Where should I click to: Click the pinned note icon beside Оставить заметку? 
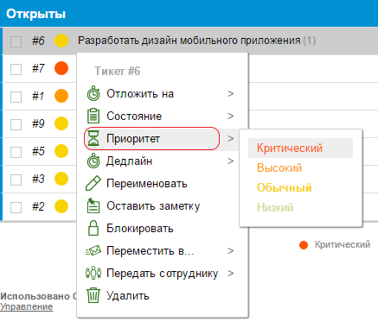(x=93, y=205)
